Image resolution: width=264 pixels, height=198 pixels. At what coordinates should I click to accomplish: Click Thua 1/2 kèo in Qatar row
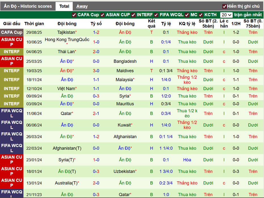[187, 113]
